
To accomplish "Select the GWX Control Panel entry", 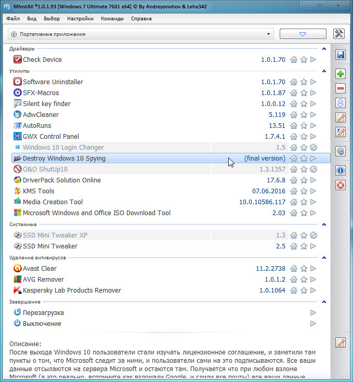I will point(51,136).
